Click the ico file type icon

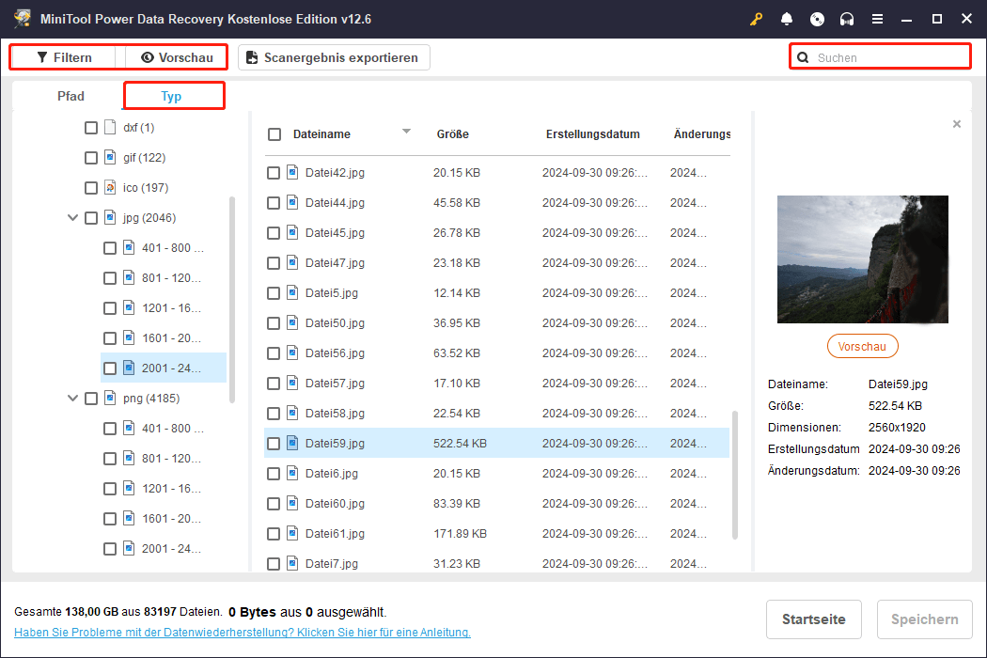[x=110, y=187]
